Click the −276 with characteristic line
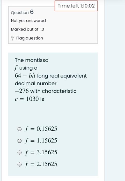The image size is (125, 181). pos(46,91)
